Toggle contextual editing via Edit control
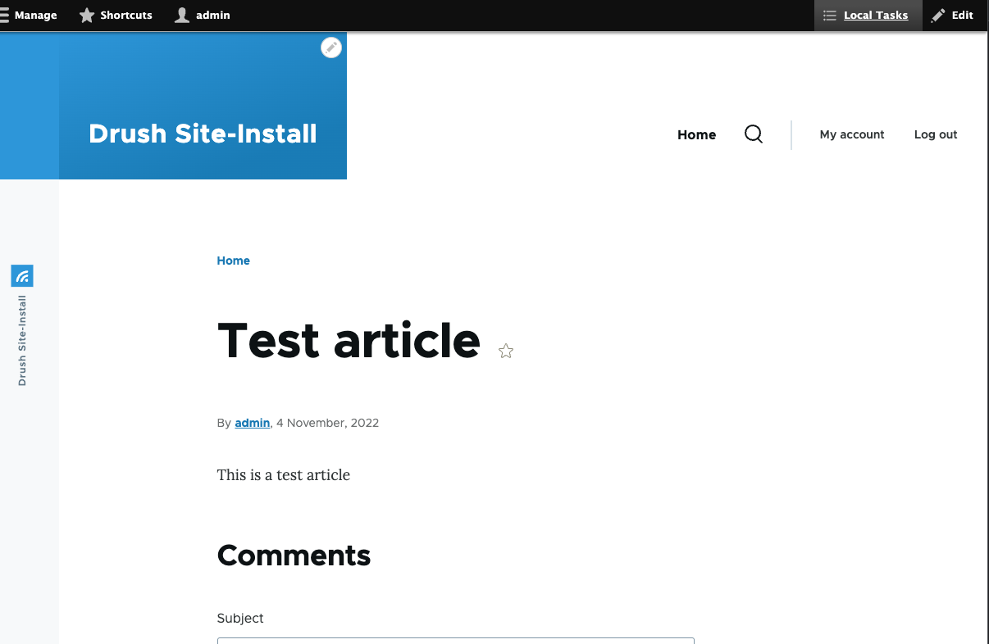This screenshot has width=989, height=644. pos(954,15)
